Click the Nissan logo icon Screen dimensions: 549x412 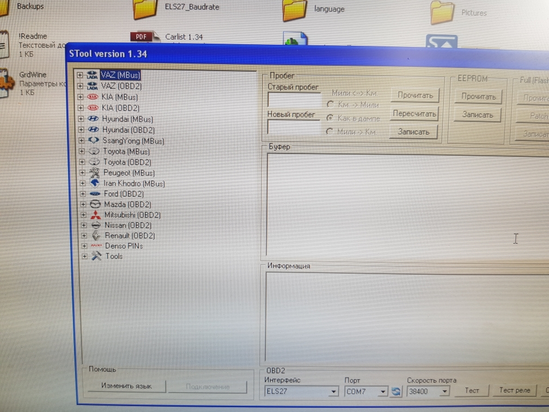(x=96, y=225)
